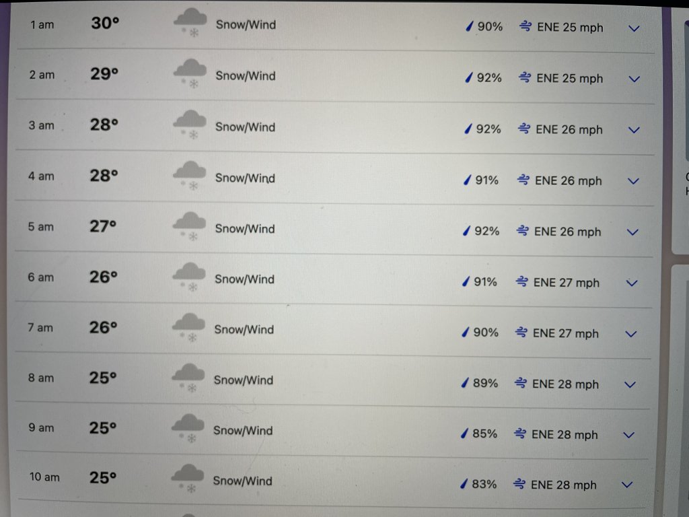Click the 27° temperature at 5 am
The image size is (689, 517).
[x=103, y=226]
